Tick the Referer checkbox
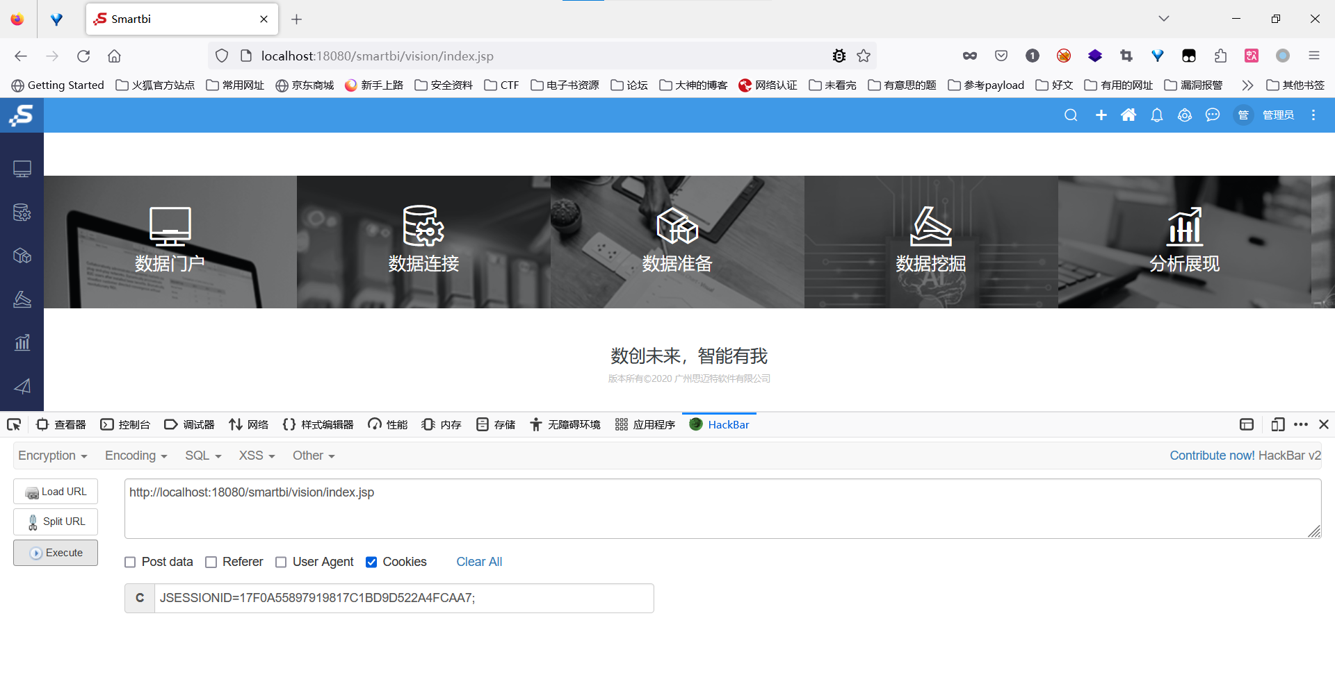The width and height of the screenshot is (1335, 675). point(211,562)
